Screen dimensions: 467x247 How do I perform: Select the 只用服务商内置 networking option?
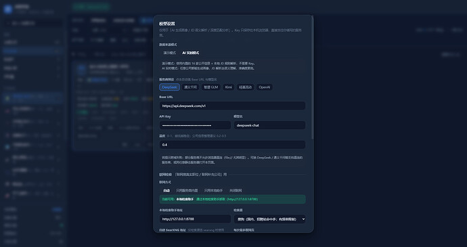[x=187, y=190]
